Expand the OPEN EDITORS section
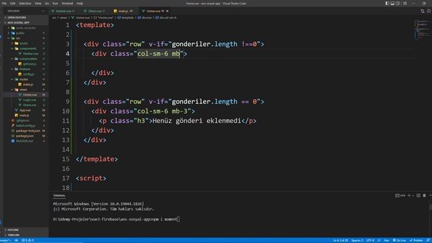The height and width of the screenshot is (243, 432). 16,18
